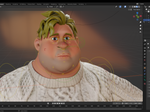Image resolution: width=150 pixels, height=112 pixels.
Task: Open the Tool properties tab icon
Action: (x=145, y=44)
